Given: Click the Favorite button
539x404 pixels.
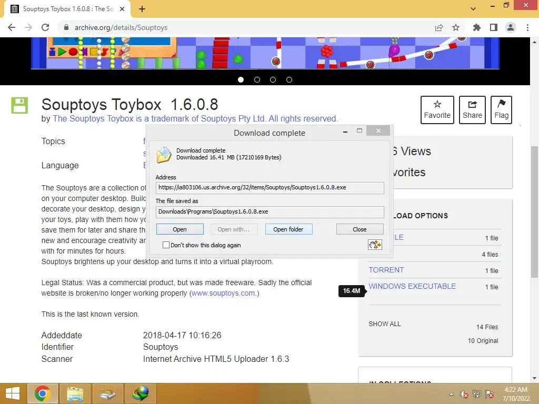Looking at the screenshot, I should 437,110.
